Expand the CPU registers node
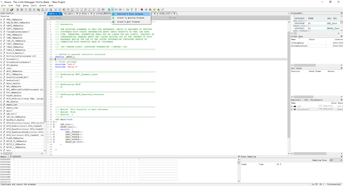 tap(292, 106)
